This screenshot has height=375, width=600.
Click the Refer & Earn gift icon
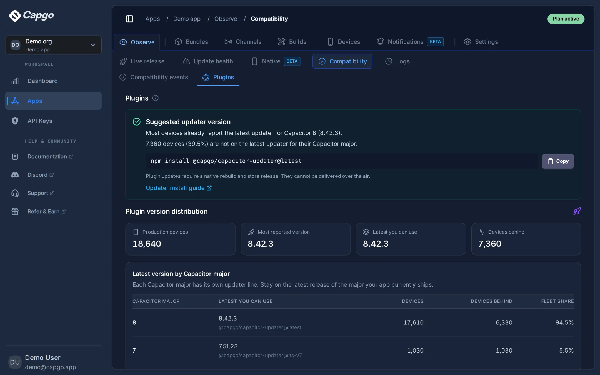pyautogui.click(x=15, y=212)
